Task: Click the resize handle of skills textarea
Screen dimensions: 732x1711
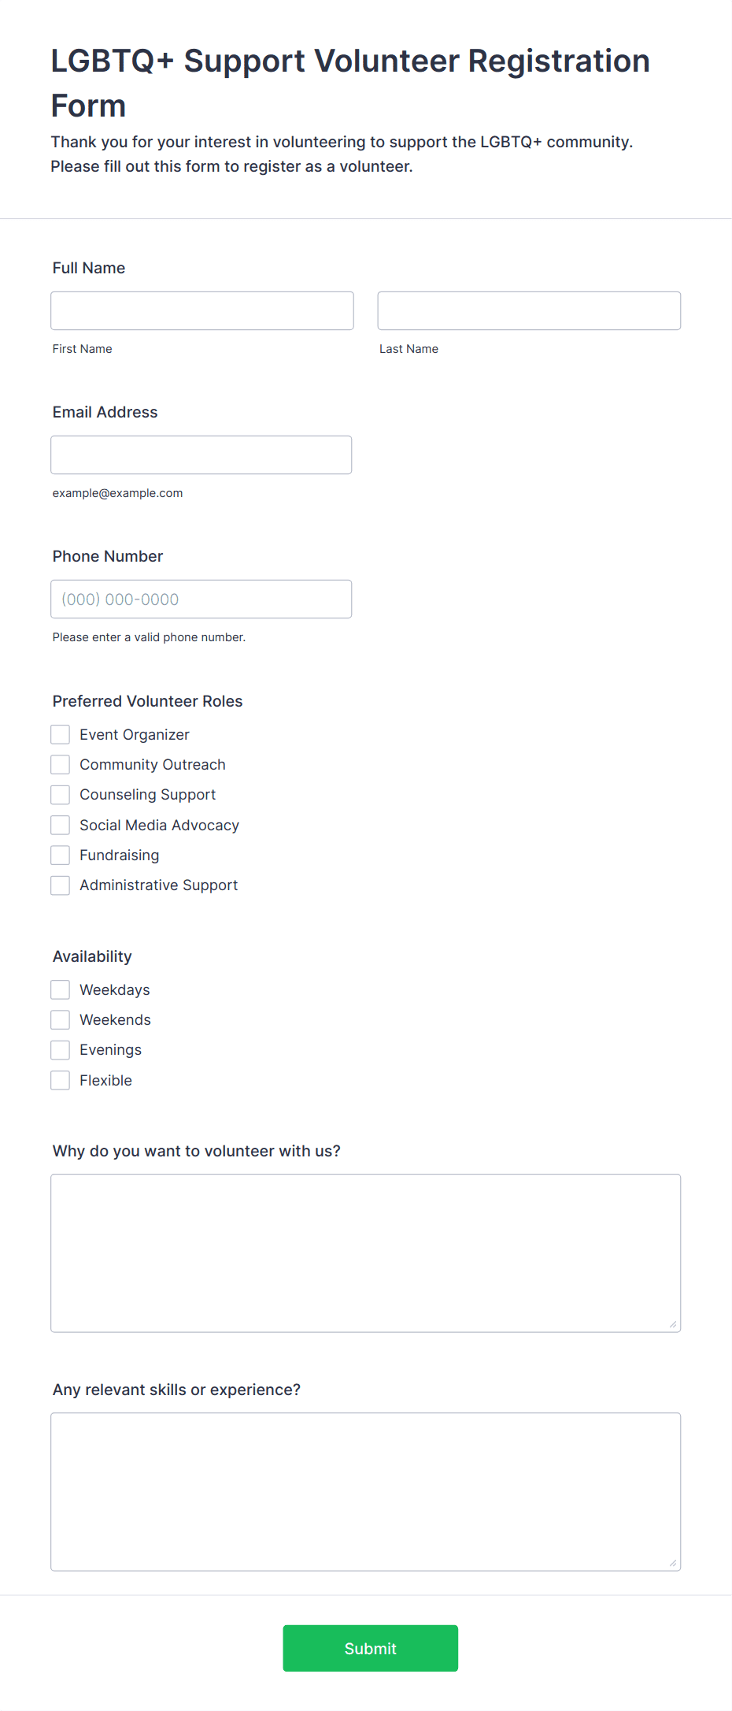Action: coord(673,1563)
